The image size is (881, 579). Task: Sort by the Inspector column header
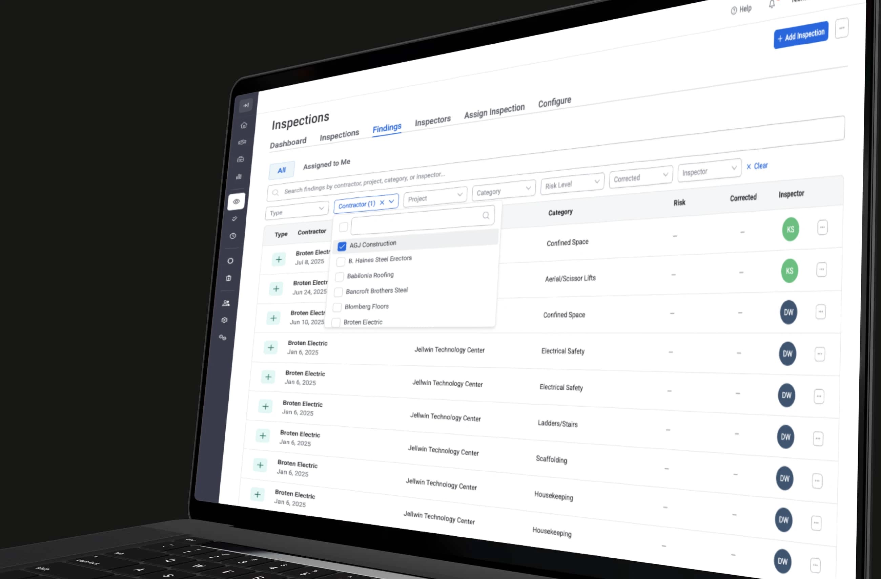[x=791, y=194]
